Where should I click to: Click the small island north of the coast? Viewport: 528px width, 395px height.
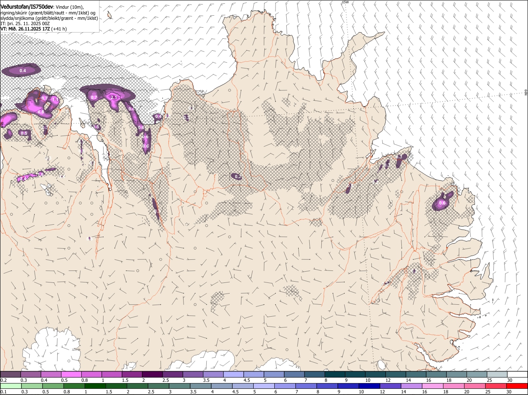tap(109, 15)
